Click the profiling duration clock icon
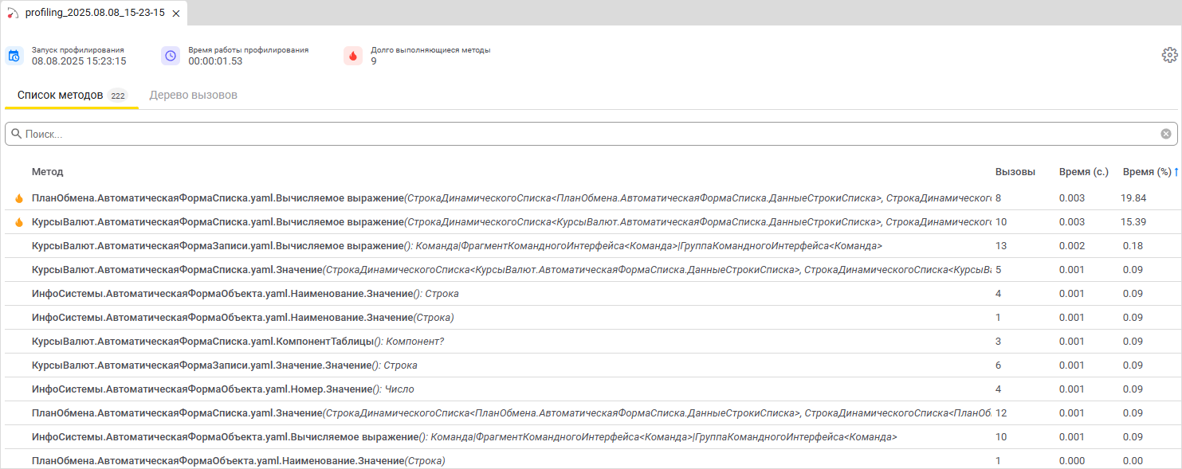 pos(171,56)
